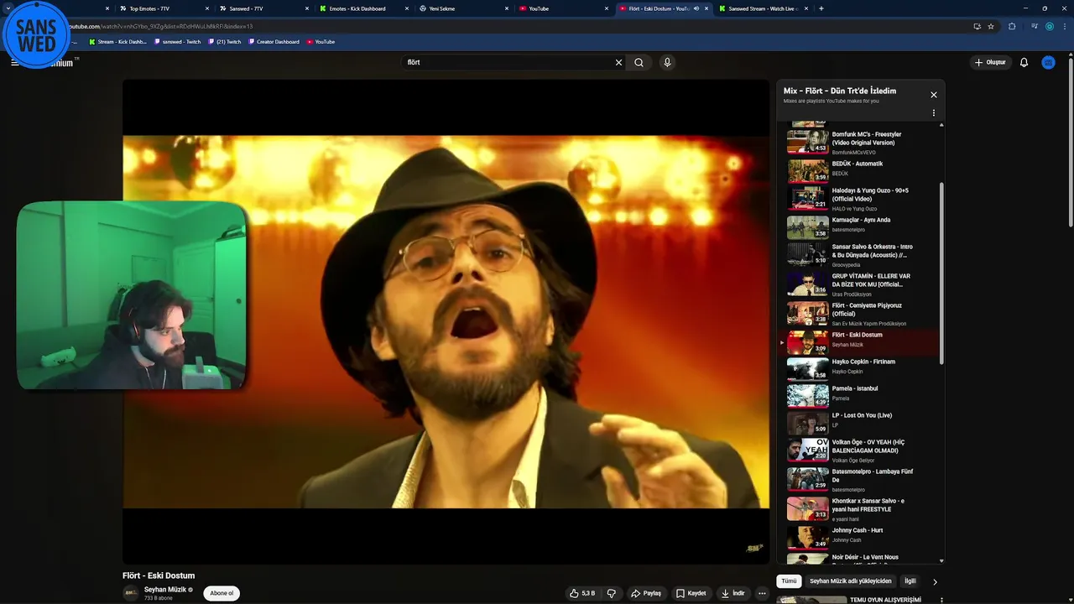1074x604 pixels.
Task: Bookmark this page with the star icon
Action: tap(991, 26)
